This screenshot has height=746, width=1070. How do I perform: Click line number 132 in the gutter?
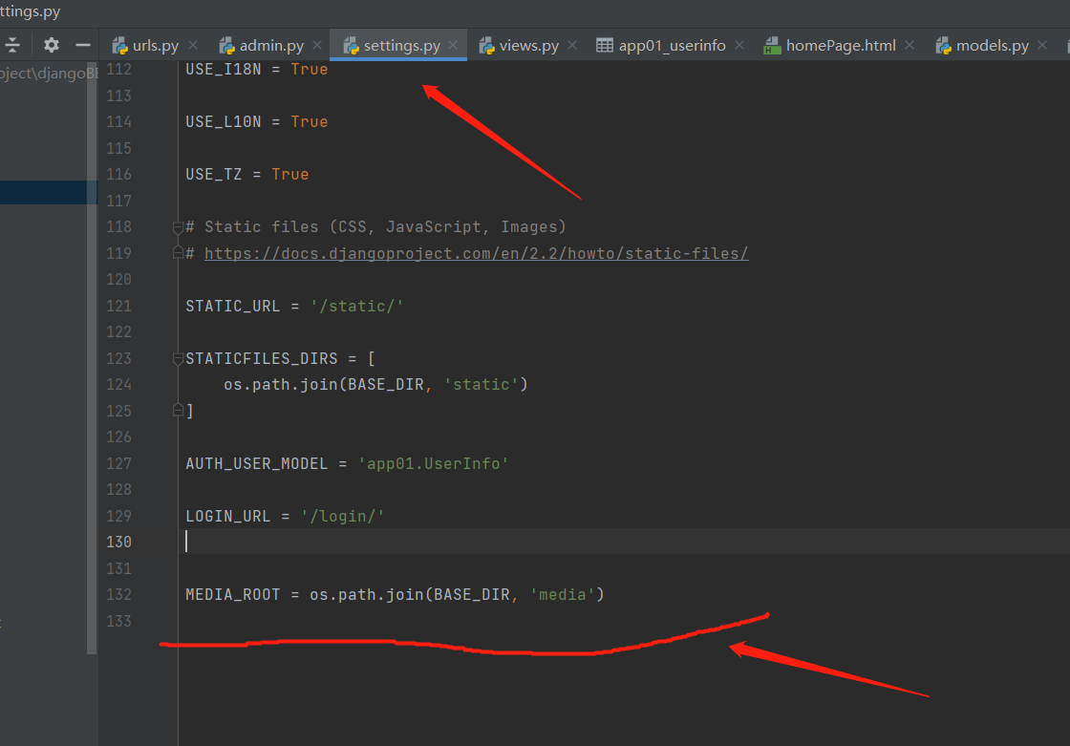(x=118, y=594)
